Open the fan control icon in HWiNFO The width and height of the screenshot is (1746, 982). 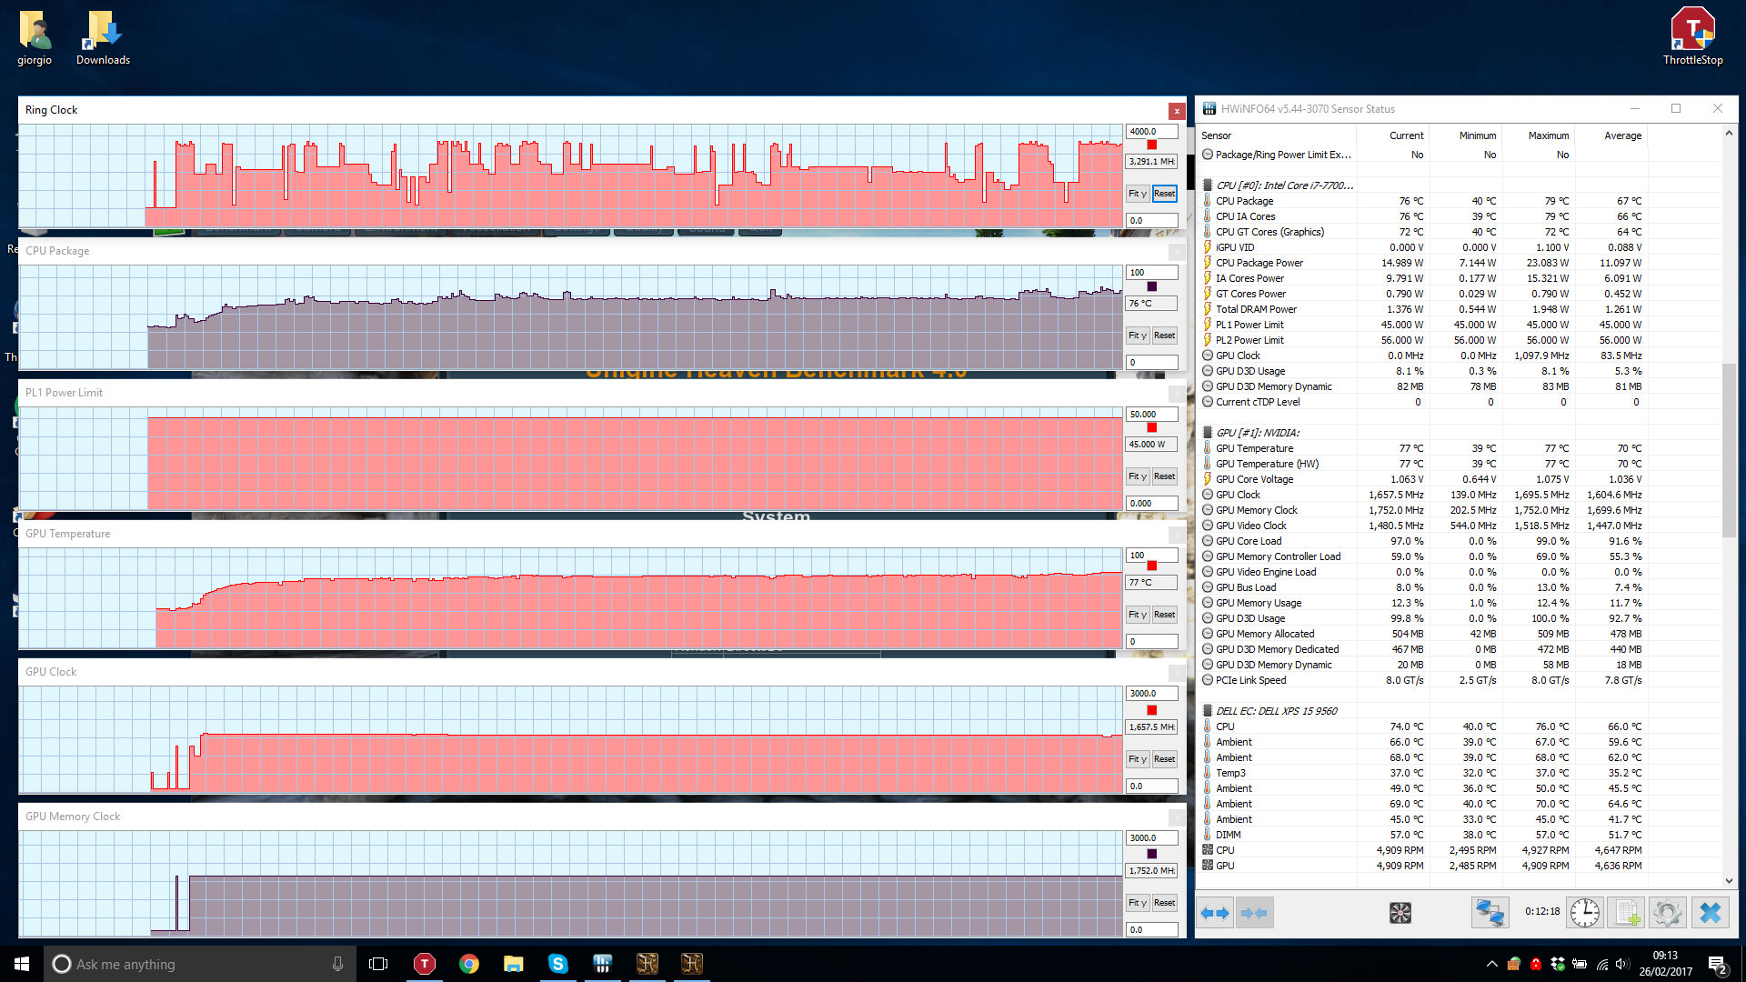1400,913
